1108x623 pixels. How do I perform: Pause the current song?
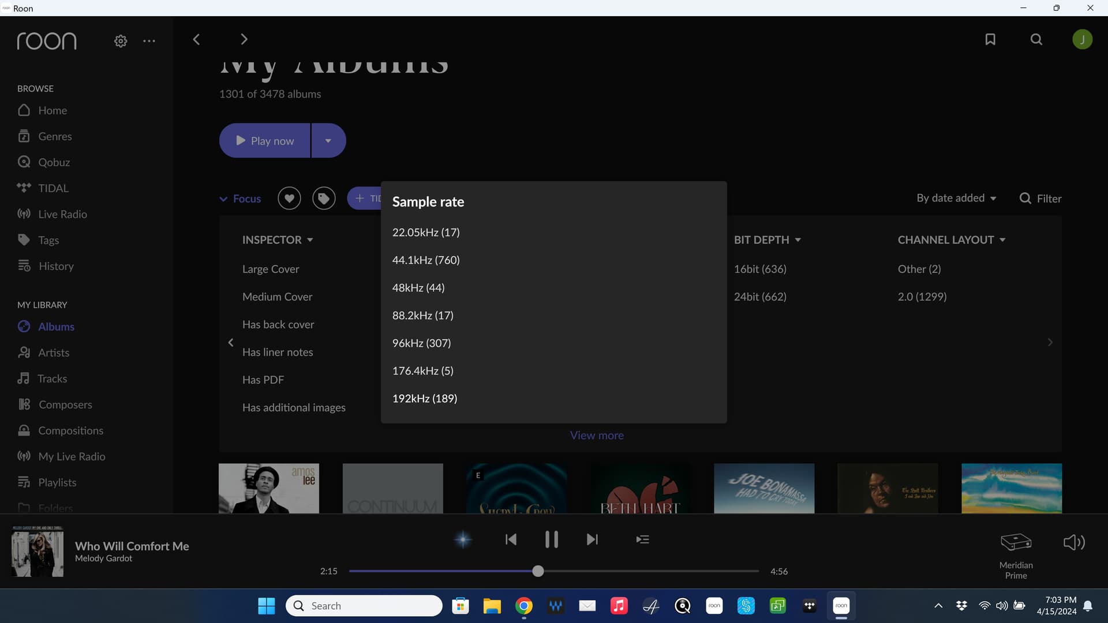click(551, 539)
